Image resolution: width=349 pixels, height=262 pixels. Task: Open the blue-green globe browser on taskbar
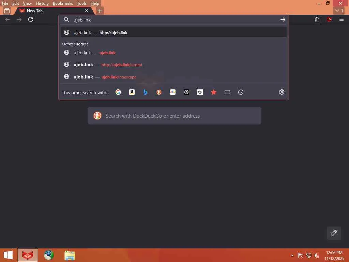[x=49, y=255]
